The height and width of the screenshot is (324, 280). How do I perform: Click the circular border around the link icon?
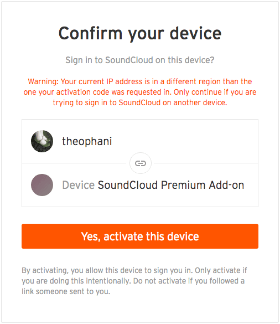click(x=141, y=163)
